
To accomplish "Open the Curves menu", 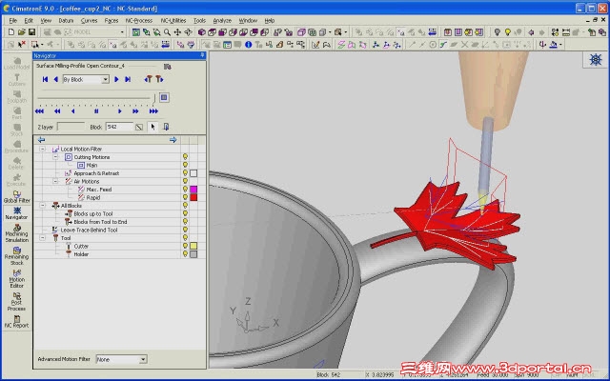I will (89, 20).
